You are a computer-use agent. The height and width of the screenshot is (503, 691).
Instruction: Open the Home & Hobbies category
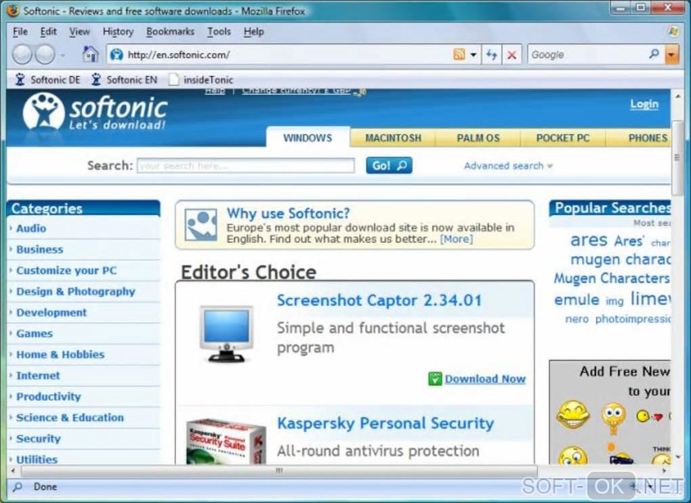coord(60,355)
